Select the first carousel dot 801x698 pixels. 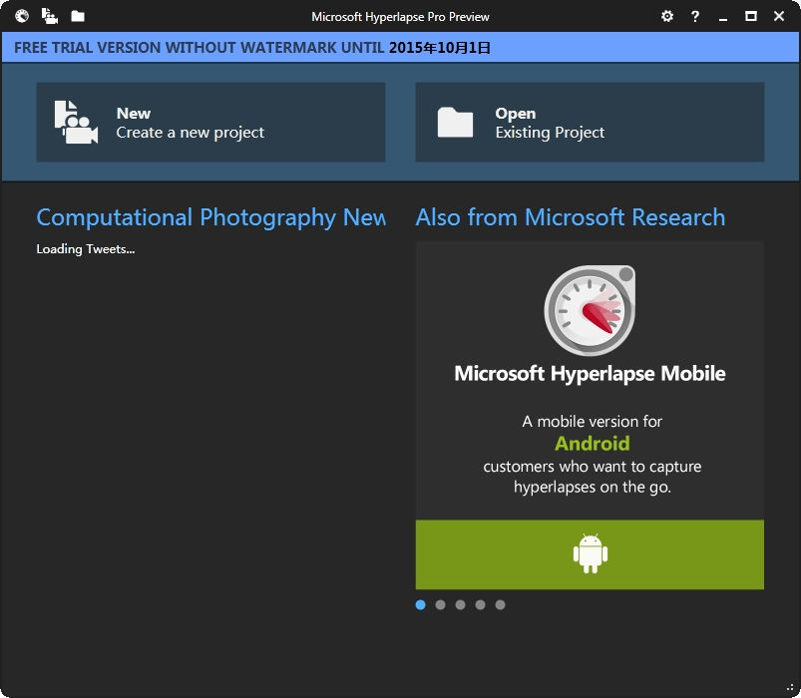tap(420, 604)
